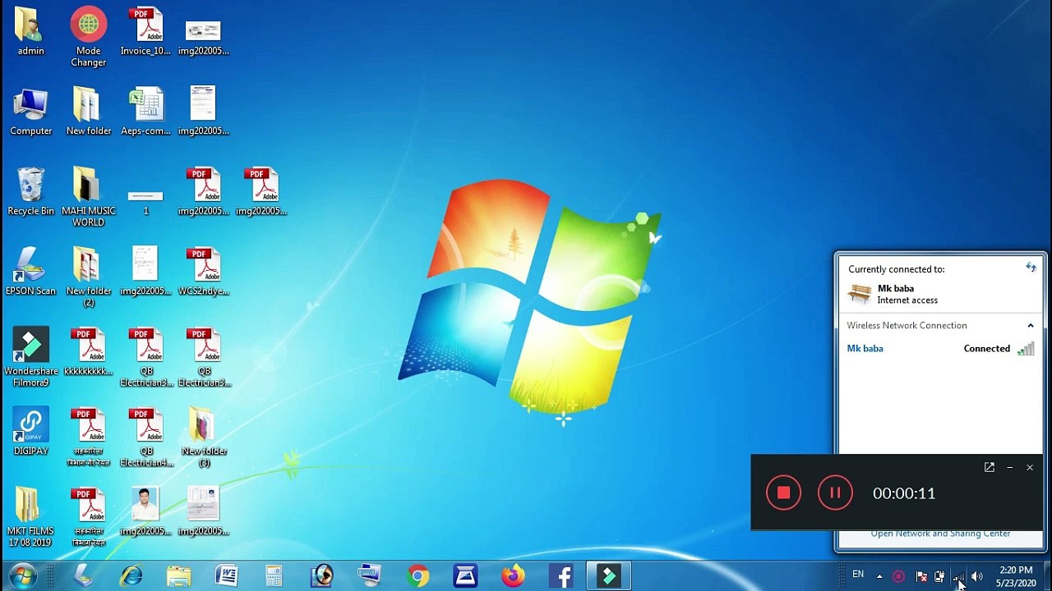Select the EPSON Scan shortcut
This screenshot has height=591, width=1052.
click(30, 272)
